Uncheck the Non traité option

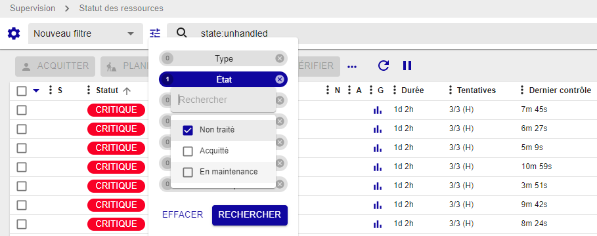[188, 130]
